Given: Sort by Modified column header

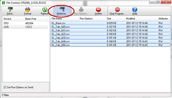Looking at the screenshot, I should coord(141,19).
